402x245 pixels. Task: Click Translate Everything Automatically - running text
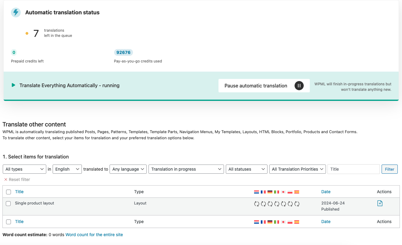[x=69, y=85]
